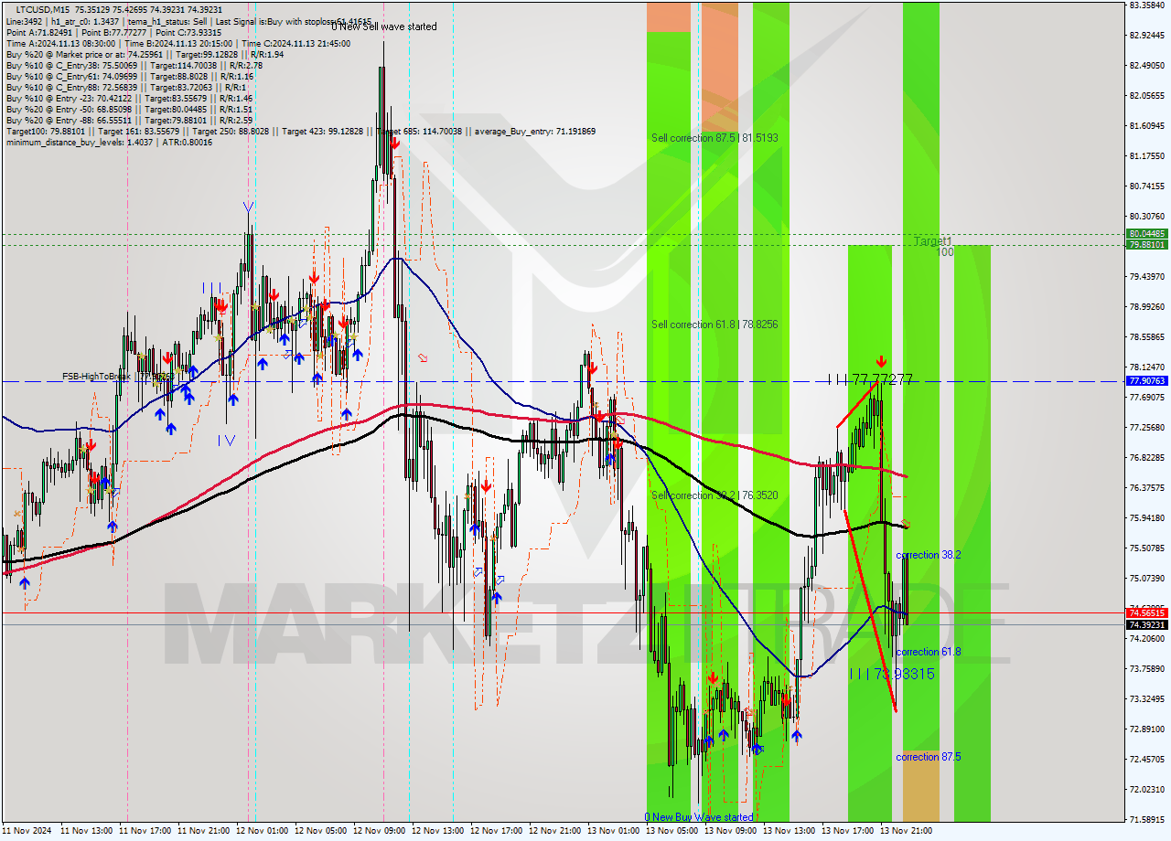Image resolution: width=1171 pixels, height=841 pixels.
Task: Click the green 80.04485 price tag
Action: tap(1147, 234)
